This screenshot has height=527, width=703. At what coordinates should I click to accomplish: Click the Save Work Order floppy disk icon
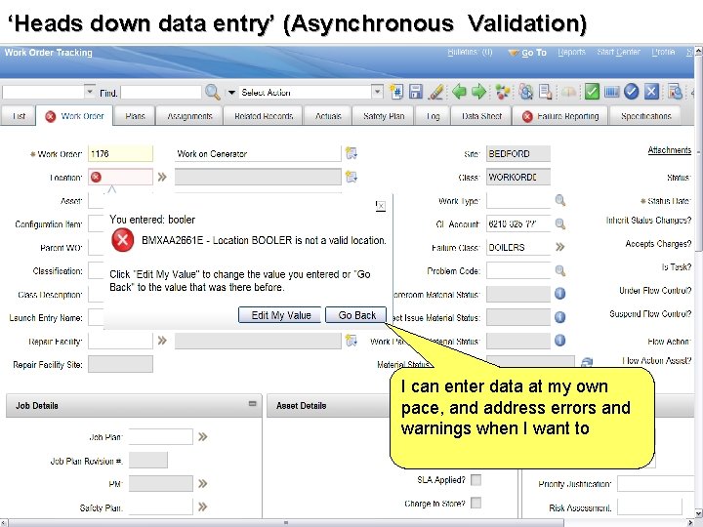click(x=416, y=93)
